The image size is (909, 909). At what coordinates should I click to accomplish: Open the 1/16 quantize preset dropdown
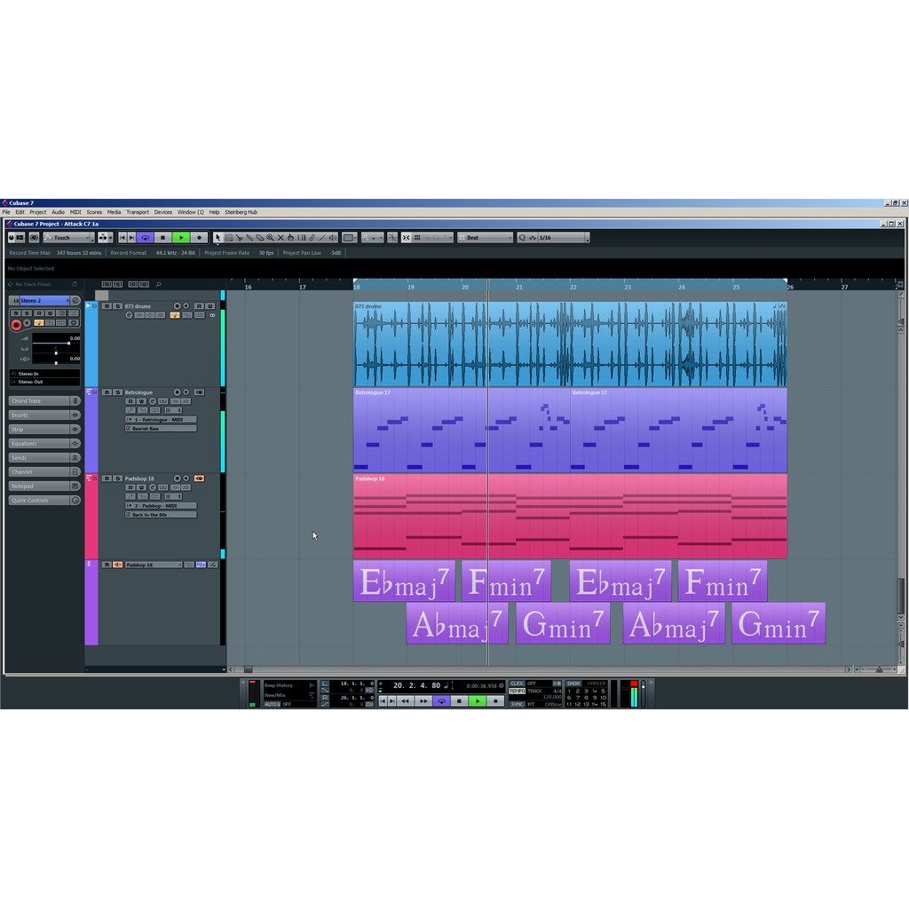559,238
